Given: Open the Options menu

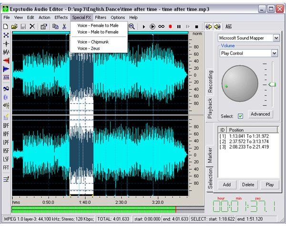Looking at the screenshot, I should tap(118, 18).
